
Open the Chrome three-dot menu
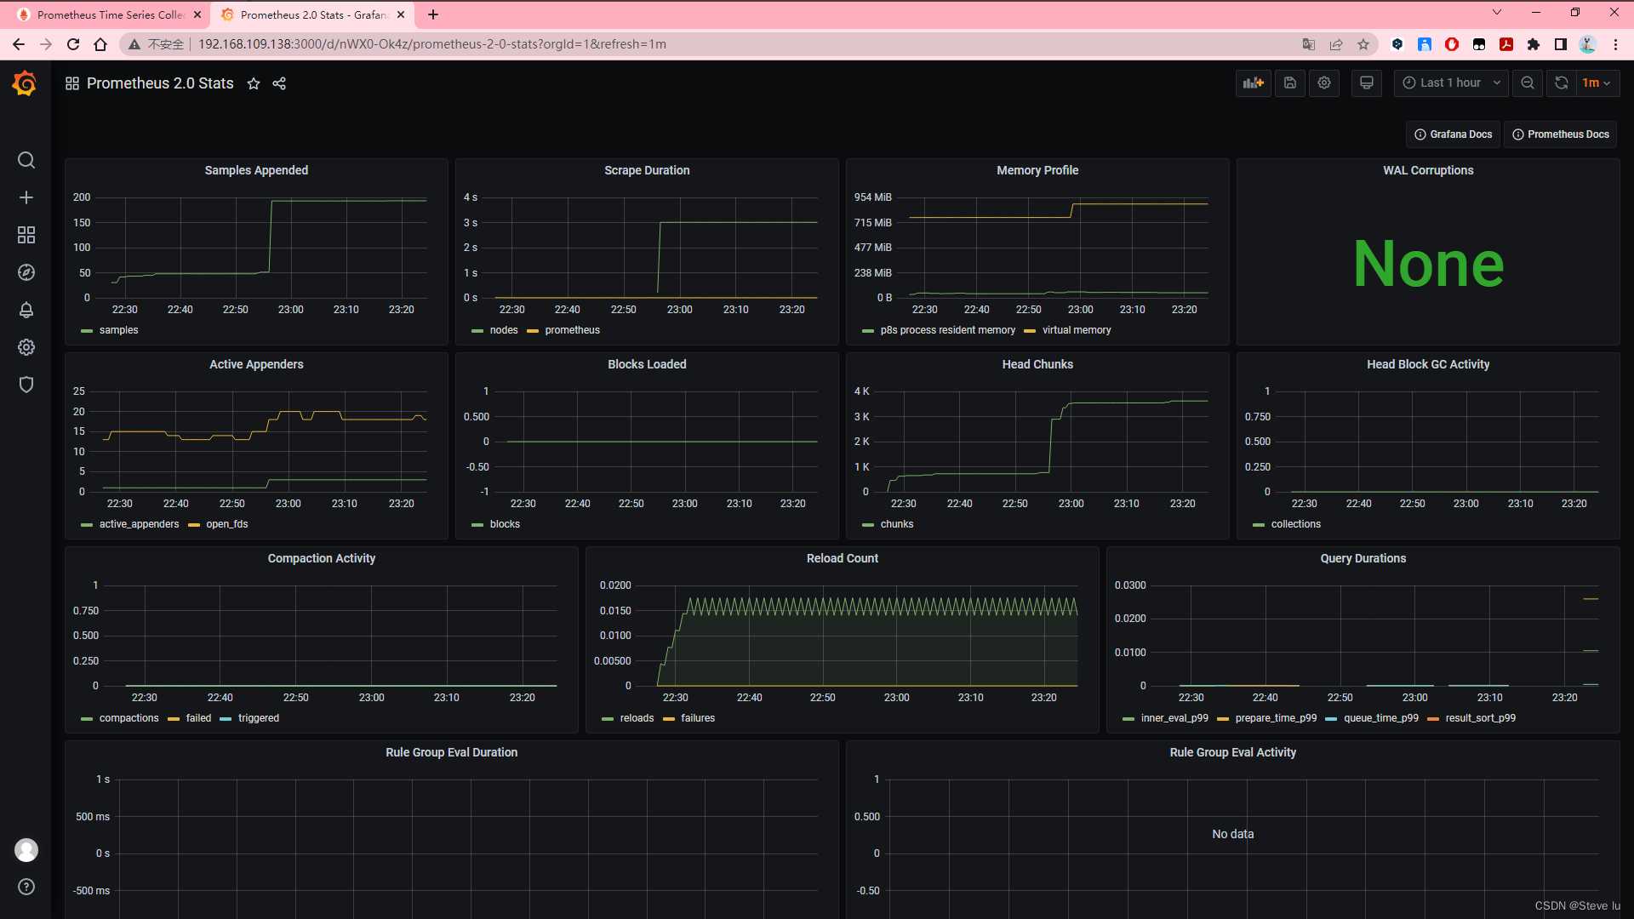[x=1615, y=44]
